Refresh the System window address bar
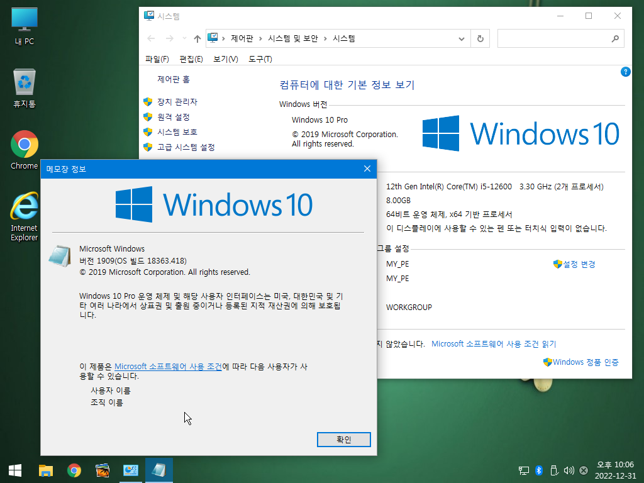 480,38
